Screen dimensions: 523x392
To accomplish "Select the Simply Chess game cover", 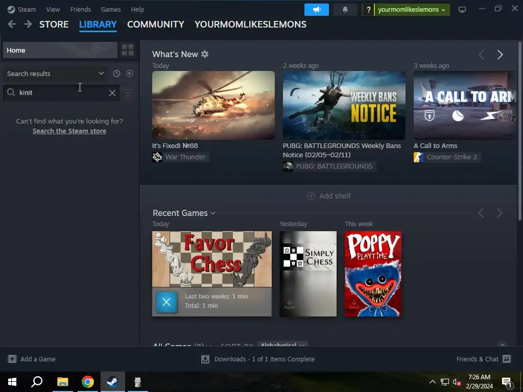I will pyautogui.click(x=308, y=274).
